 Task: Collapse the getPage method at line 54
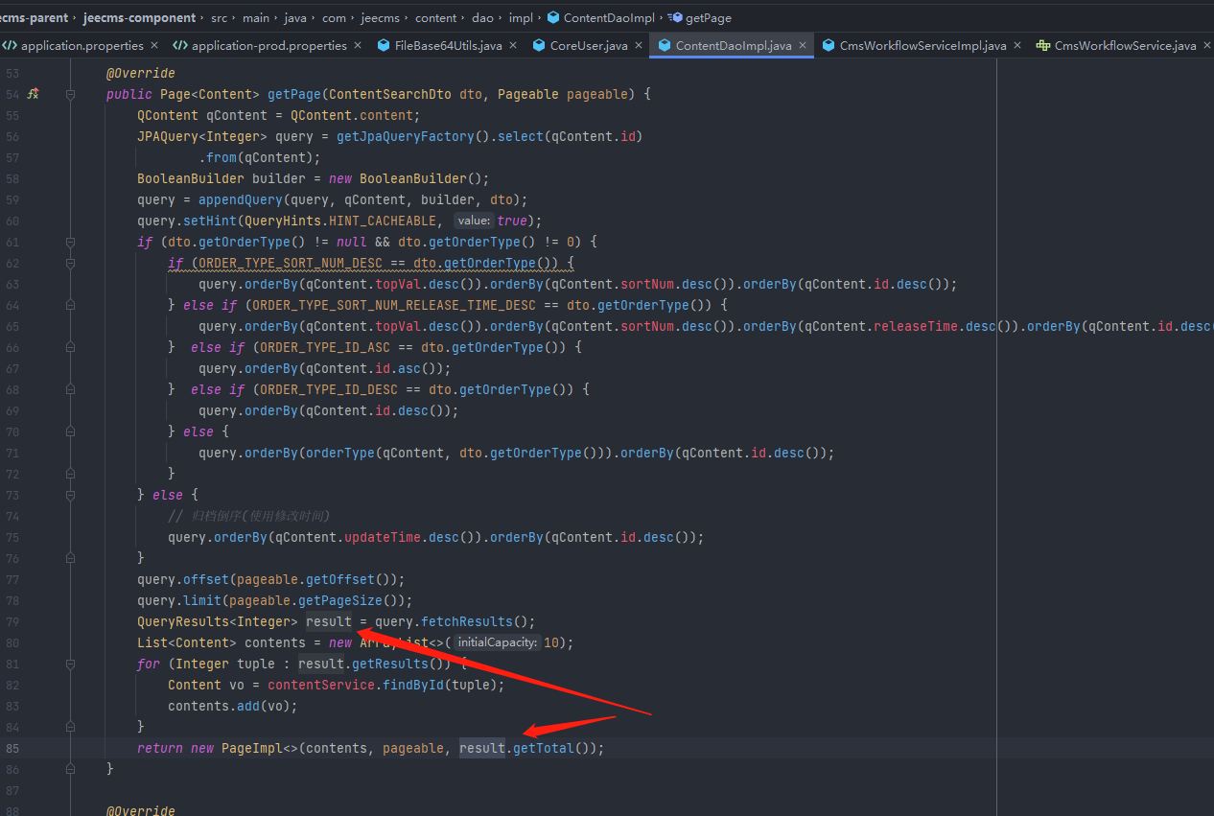[70, 94]
